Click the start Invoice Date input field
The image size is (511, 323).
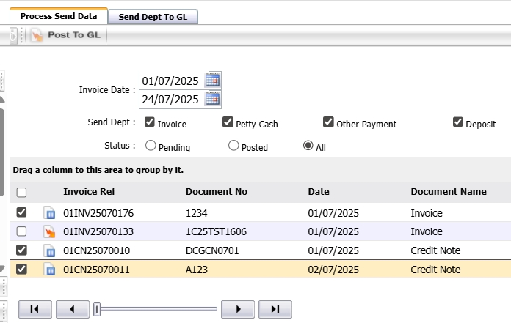coord(170,81)
